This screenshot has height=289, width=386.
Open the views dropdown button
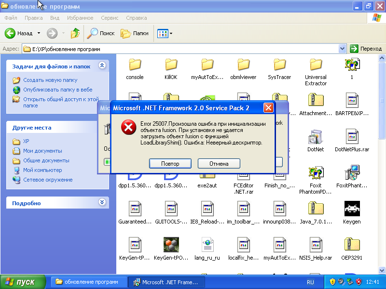tap(165, 33)
